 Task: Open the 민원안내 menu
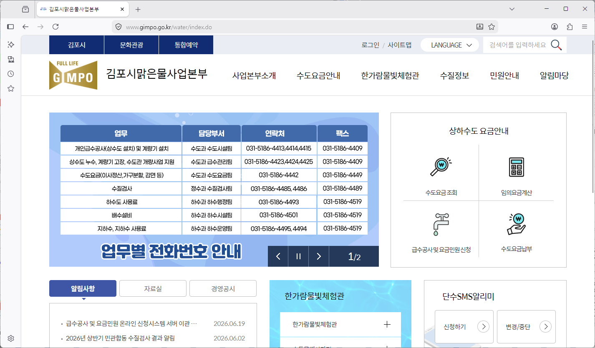(x=504, y=75)
